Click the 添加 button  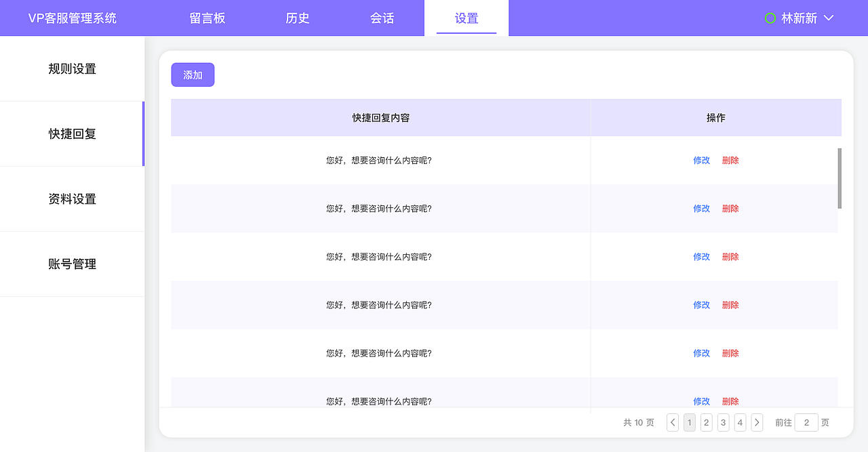tap(193, 75)
